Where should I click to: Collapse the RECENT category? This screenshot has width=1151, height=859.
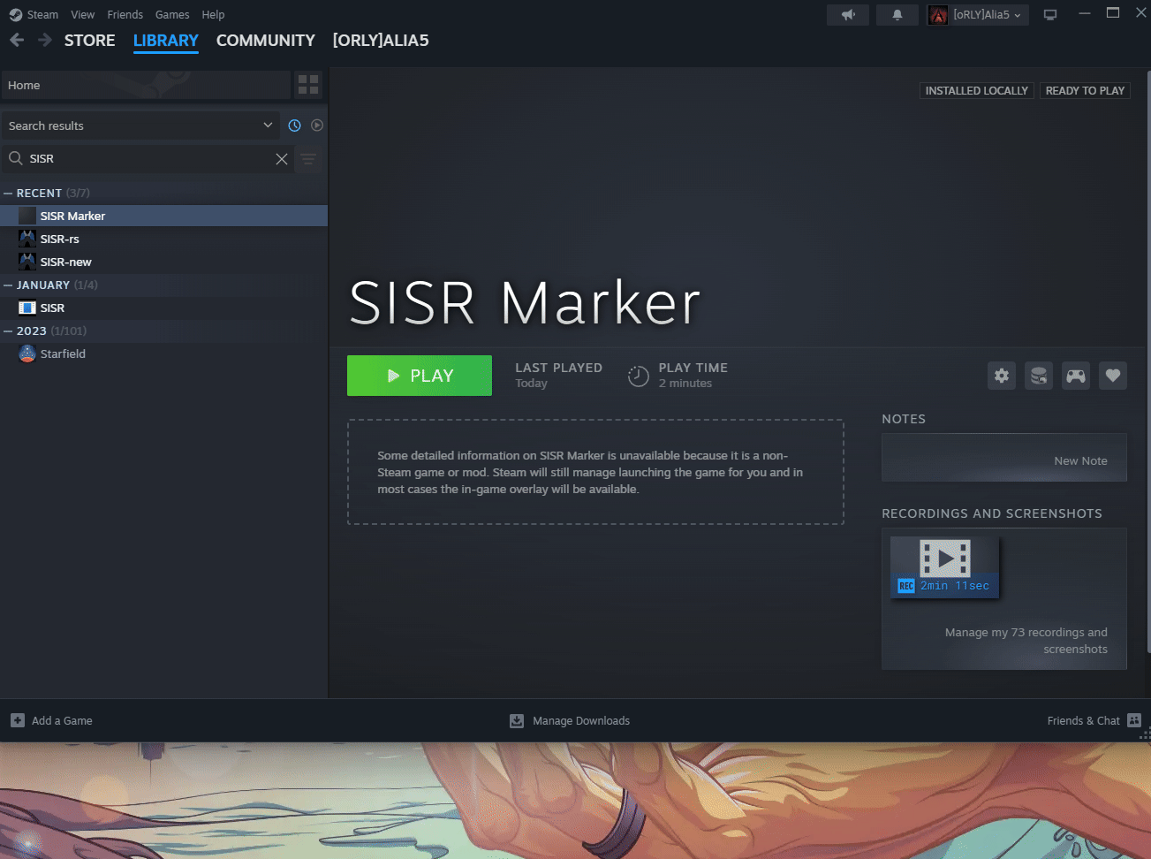tap(8, 193)
